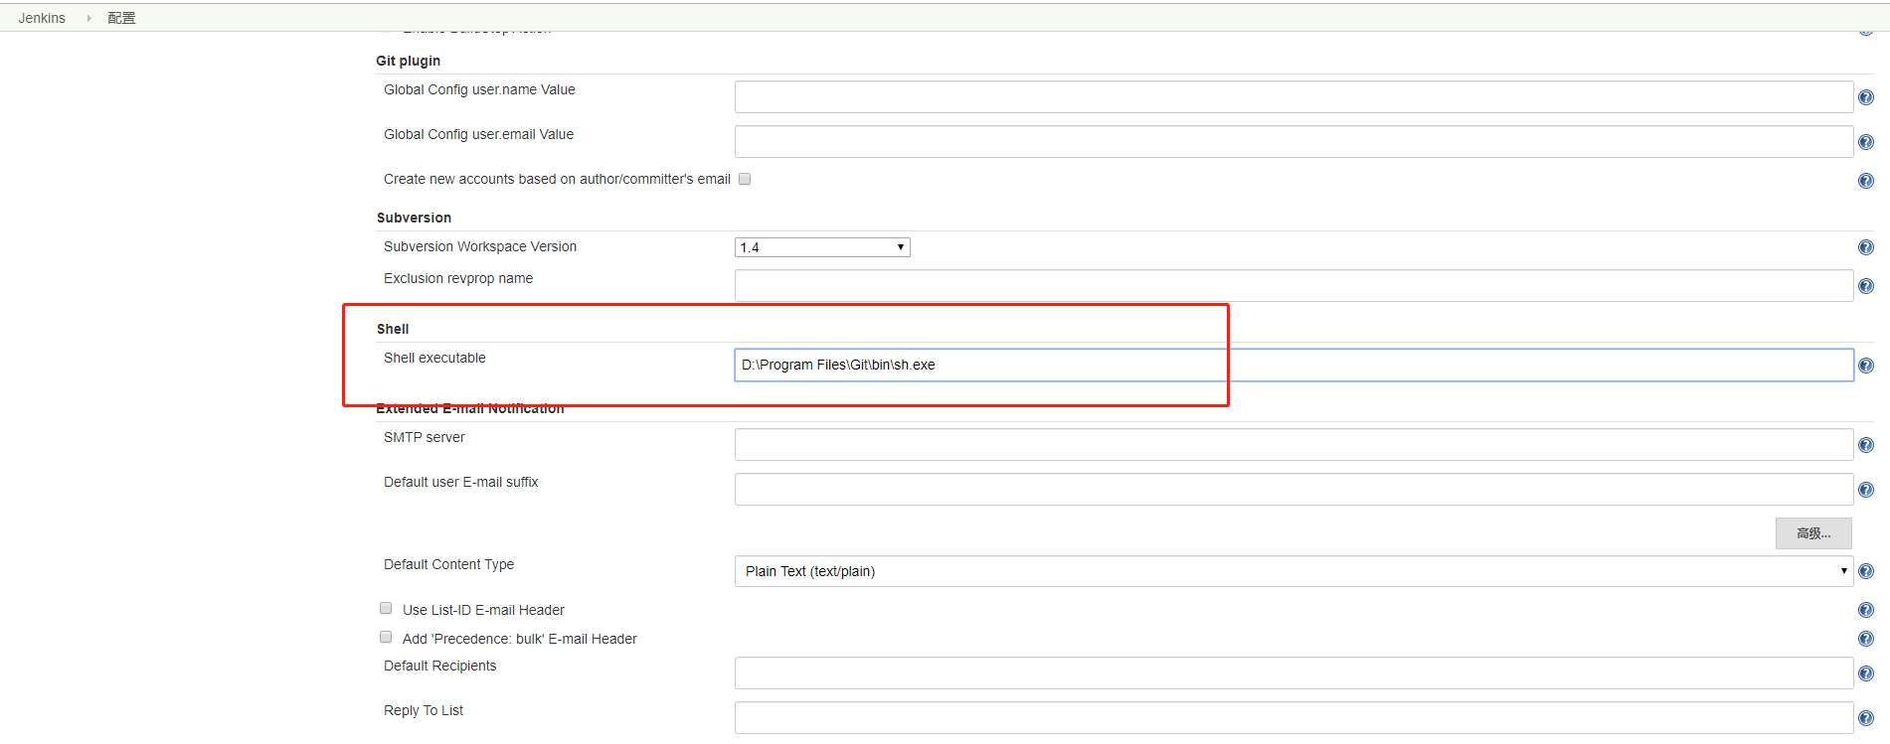Show help for Exclusion revprop name
1890x744 pixels.
[x=1865, y=286]
